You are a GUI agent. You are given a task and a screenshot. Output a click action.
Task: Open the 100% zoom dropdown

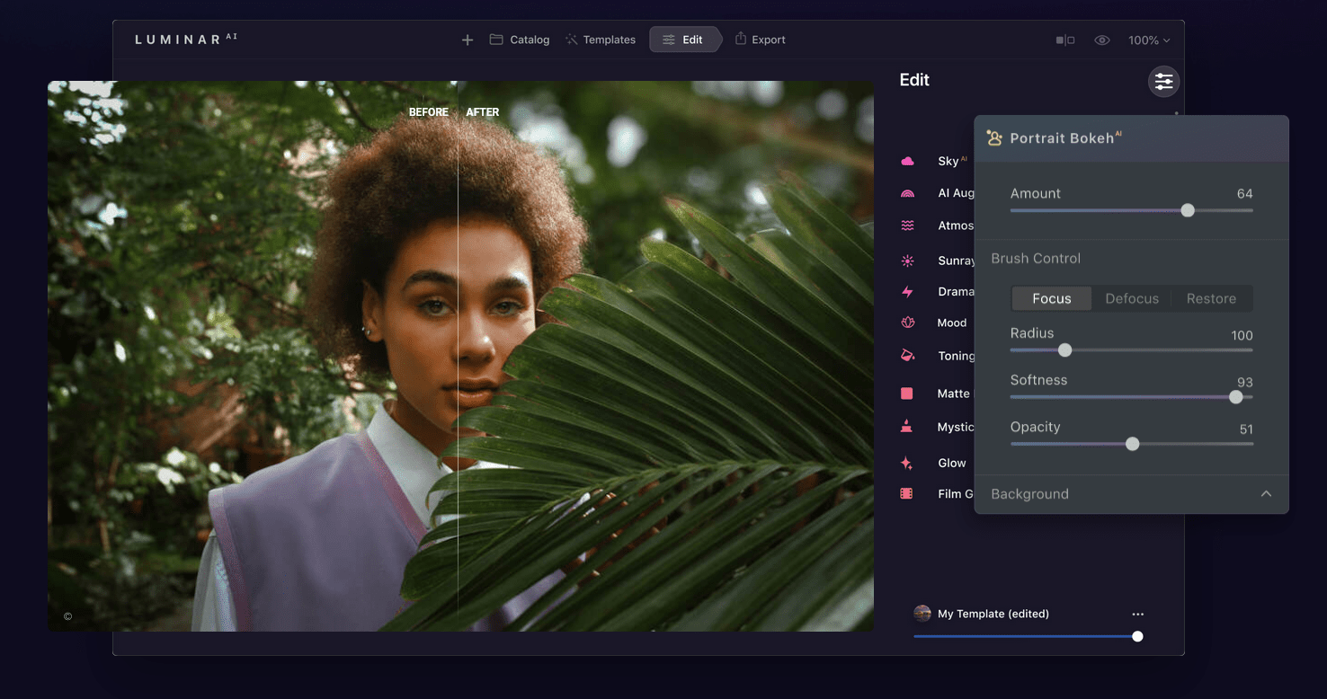click(x=1149, y=40)
